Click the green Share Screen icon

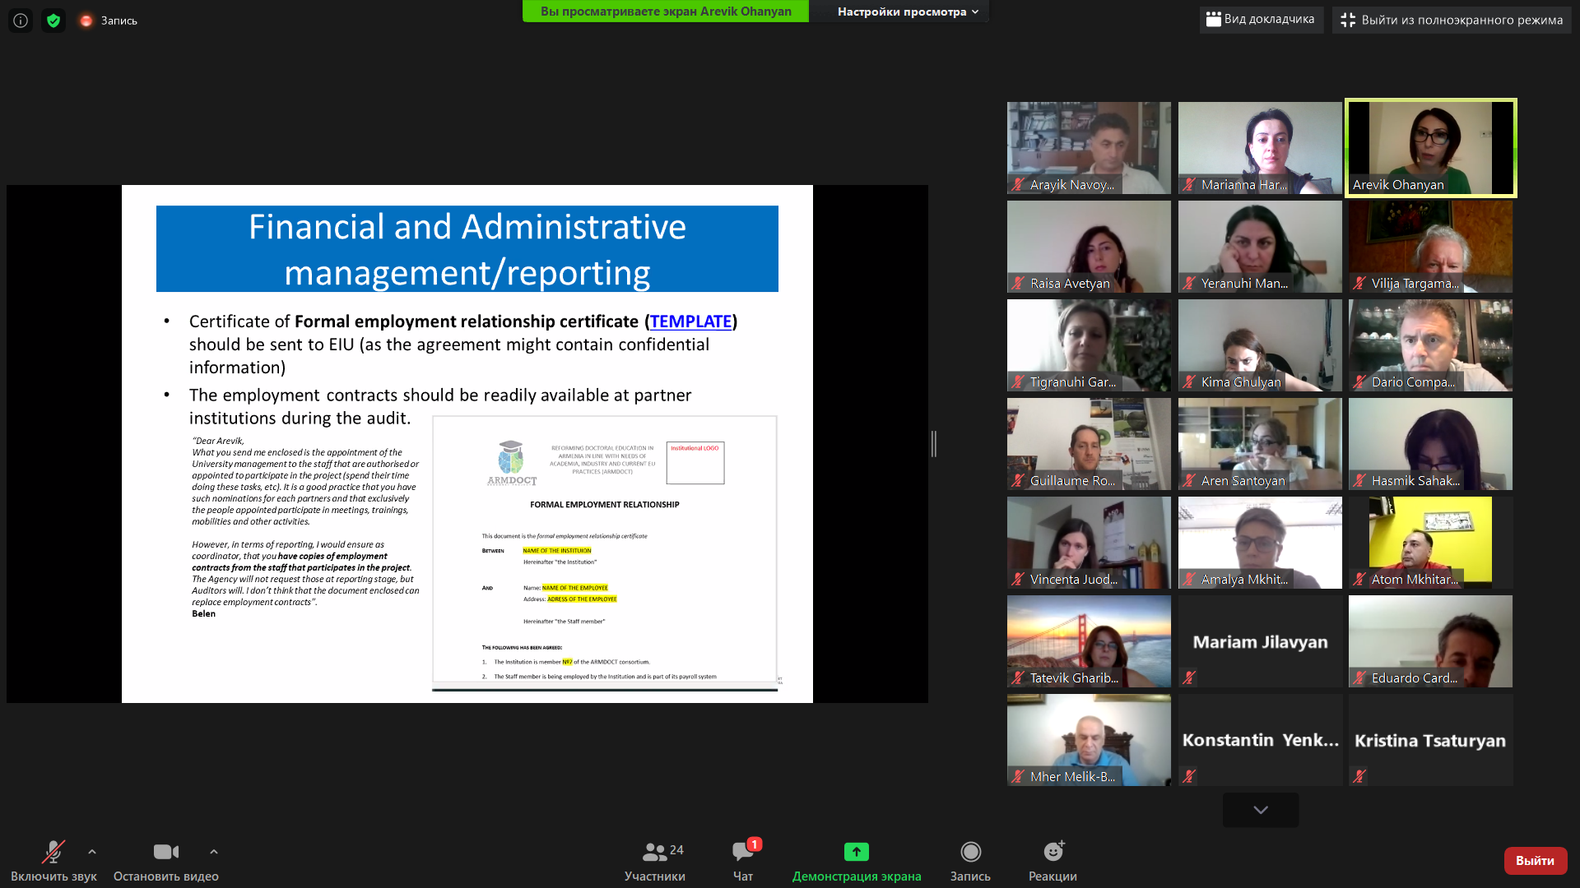coord(856,852)
